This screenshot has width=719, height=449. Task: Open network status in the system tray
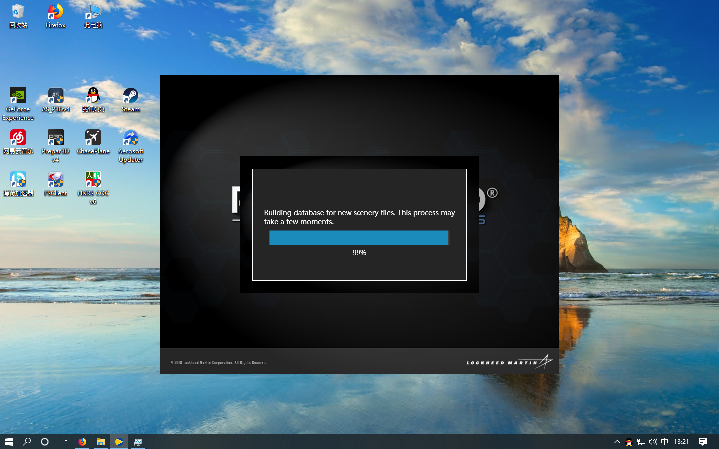(641, 442)
